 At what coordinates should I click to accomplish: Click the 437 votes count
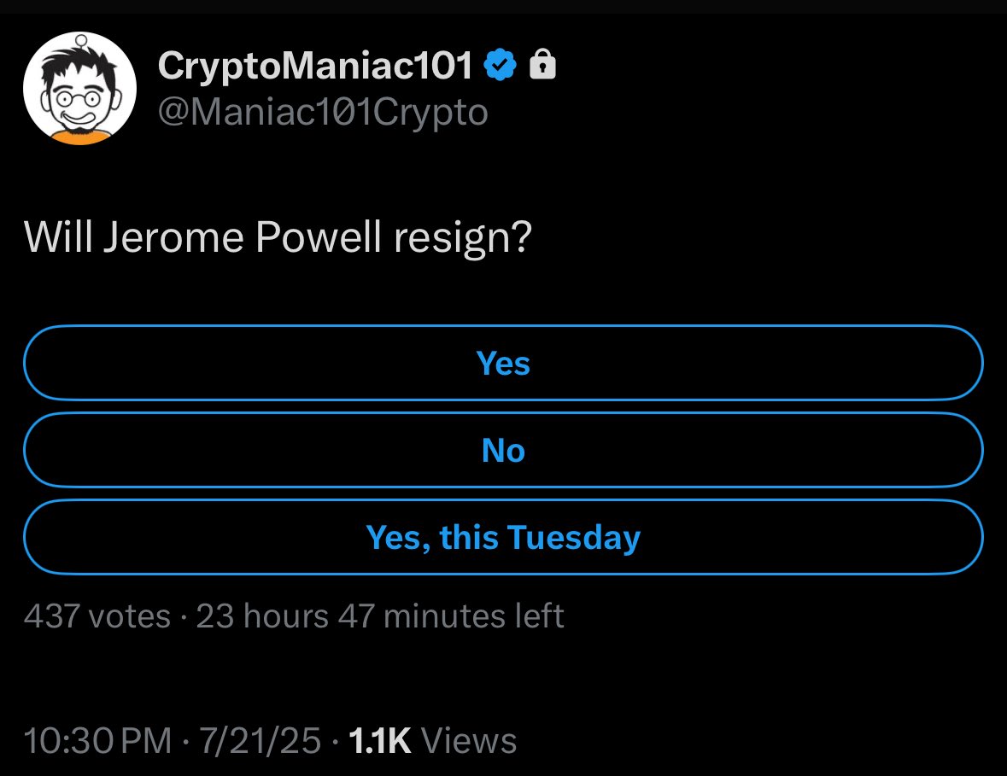pos(97,616)
